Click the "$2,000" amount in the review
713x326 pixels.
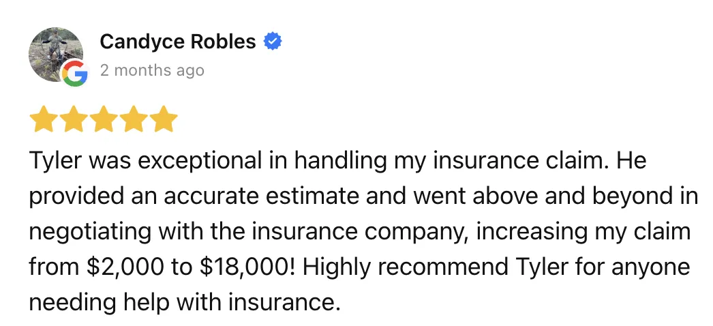(125, 267)
